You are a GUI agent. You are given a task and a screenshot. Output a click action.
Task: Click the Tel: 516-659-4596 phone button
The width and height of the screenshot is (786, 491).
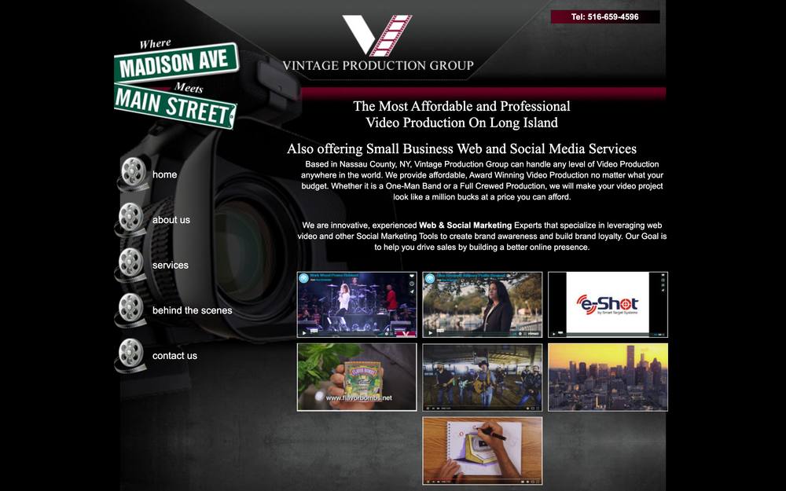tap(605, 16)
